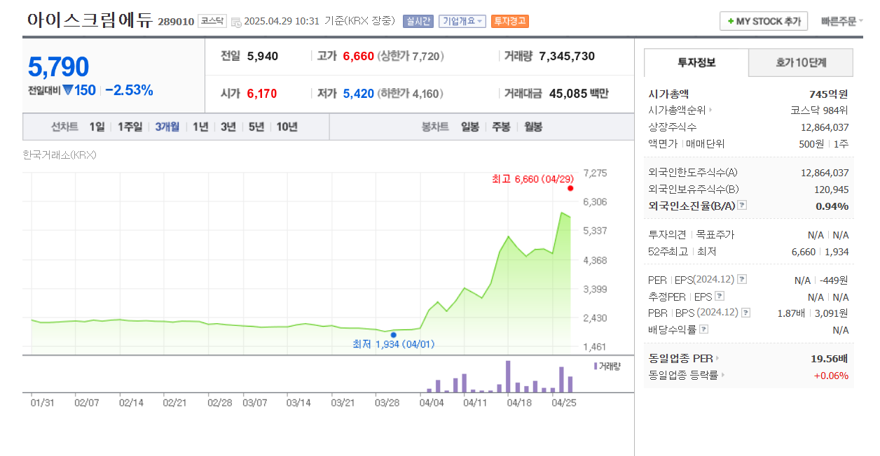This screenshot has width=880, height=456.
Task: Click the 시가총액 value 745억원
Action: [828, 94]
